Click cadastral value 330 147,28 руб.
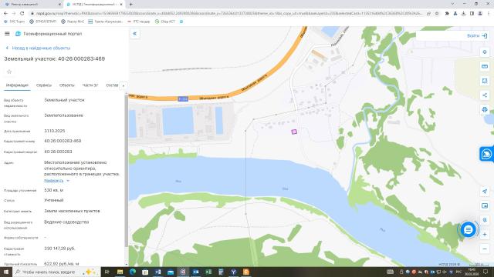Image resolution: width=494 pixels, height=277 pixels. (x=59, y=249)
